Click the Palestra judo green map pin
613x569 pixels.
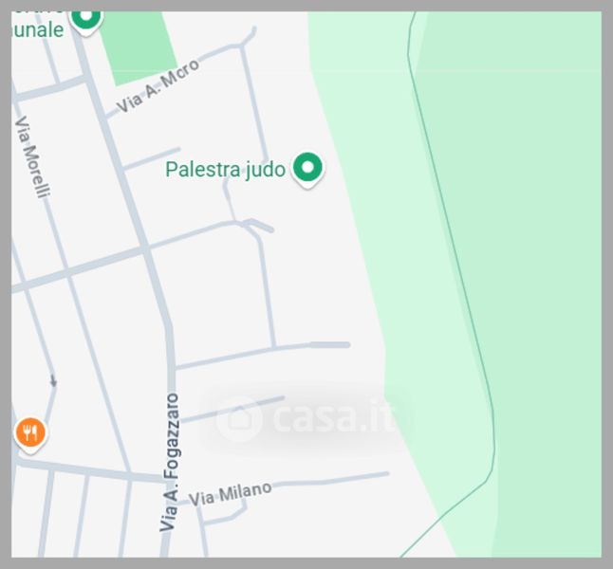pos(307,170)
